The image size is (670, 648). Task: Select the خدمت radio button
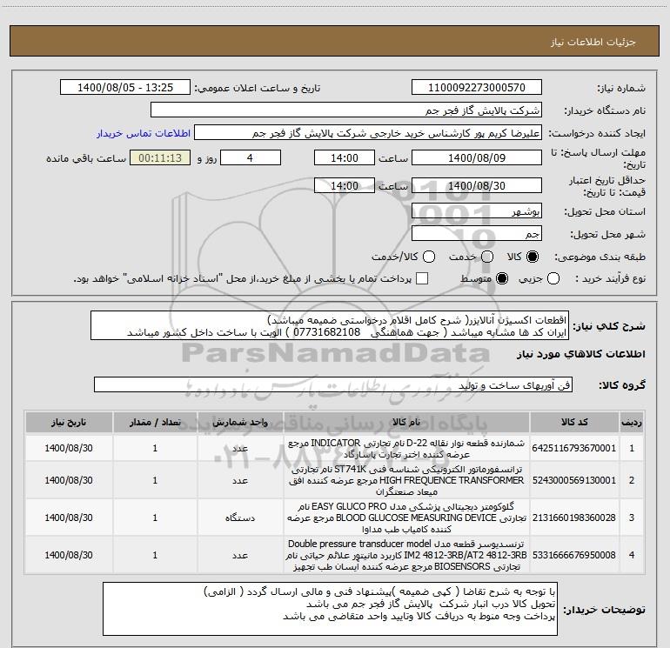click(x=487, y=257)
